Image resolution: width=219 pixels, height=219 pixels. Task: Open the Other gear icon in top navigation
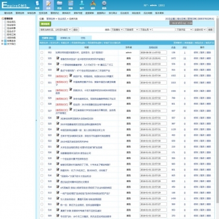coord(104,5)
